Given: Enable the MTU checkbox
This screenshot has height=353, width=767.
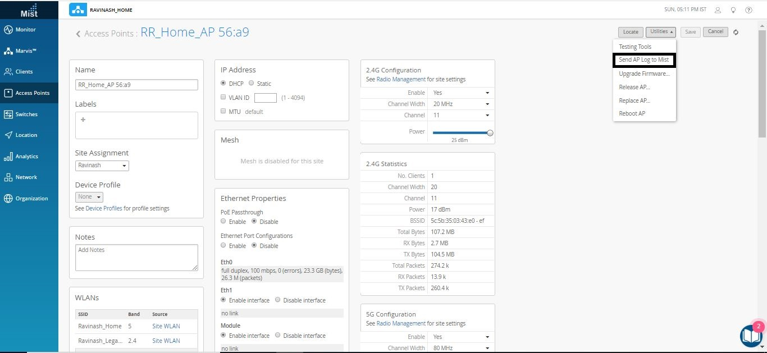Looking at the screenshot, I should (x=223, y=111).
